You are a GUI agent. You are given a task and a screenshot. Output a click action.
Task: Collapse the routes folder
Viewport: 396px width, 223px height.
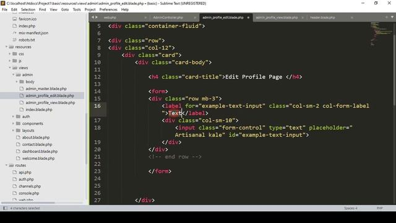pyautogui.click(x=6, y=165)
